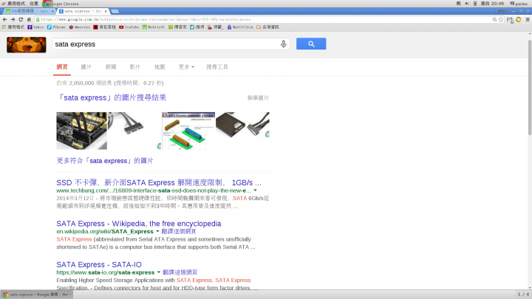Open the input method indicator in the top panel
The width and height of the screenshot is (532, 299).
point(458,4)
